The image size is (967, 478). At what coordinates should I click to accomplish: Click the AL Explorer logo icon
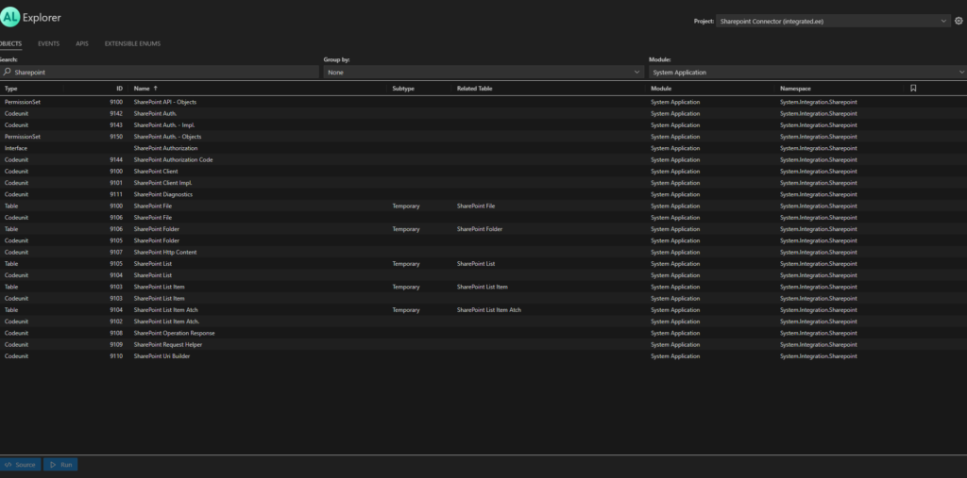11,18
